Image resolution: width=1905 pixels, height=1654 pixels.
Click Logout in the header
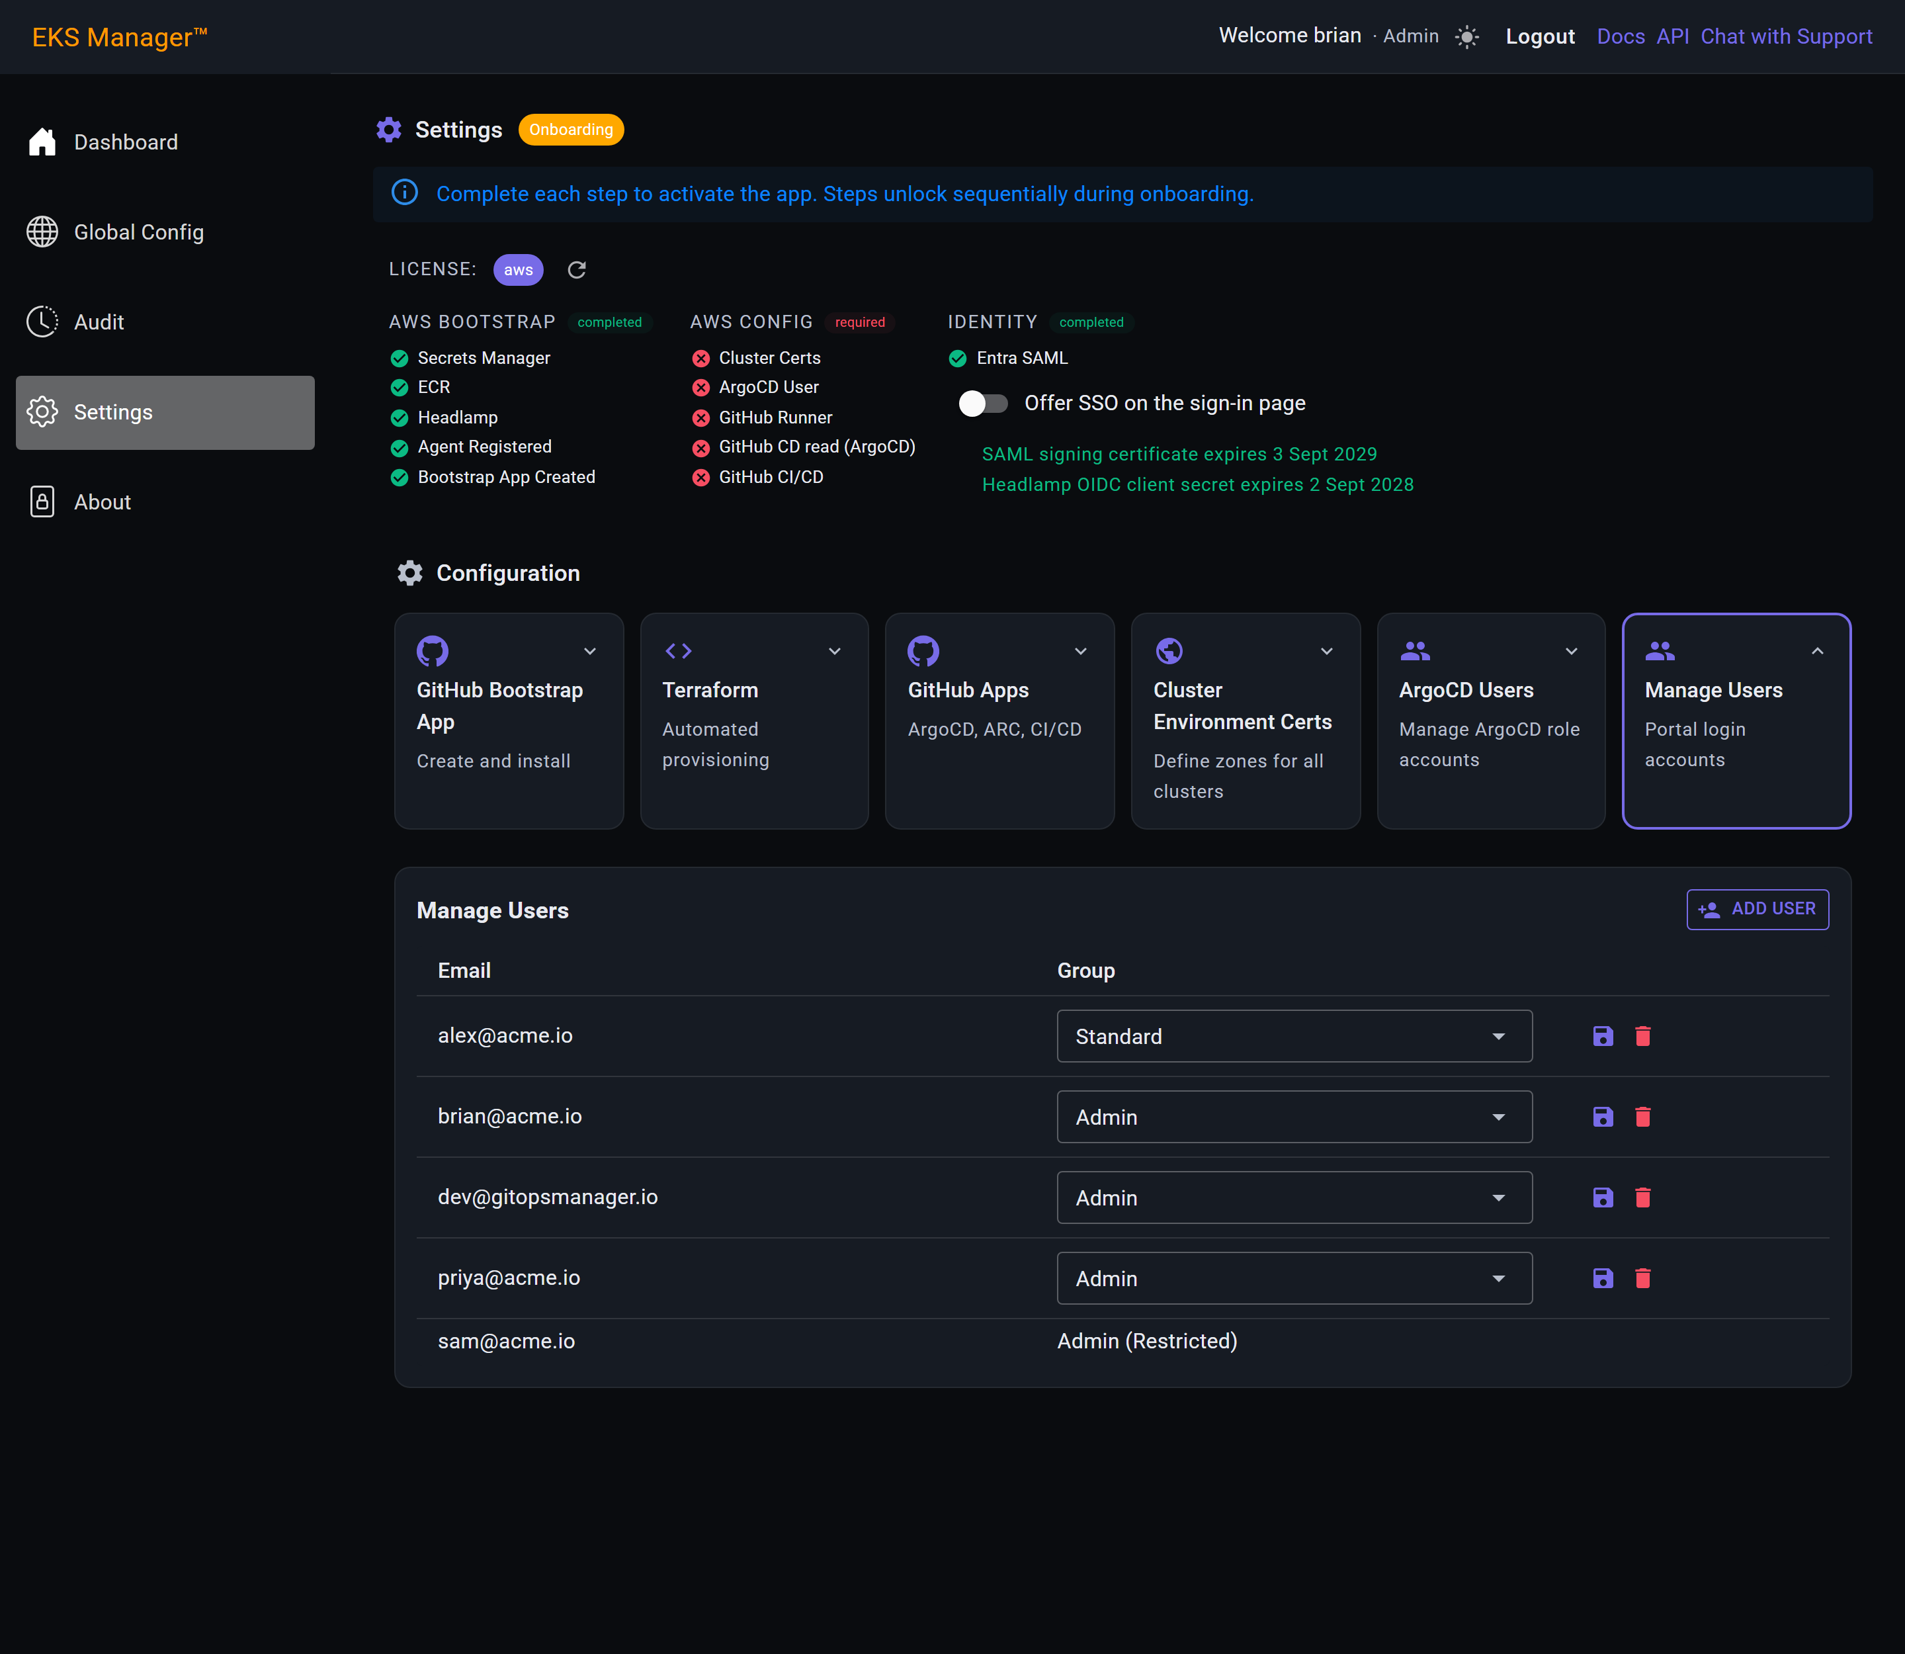1539,37
